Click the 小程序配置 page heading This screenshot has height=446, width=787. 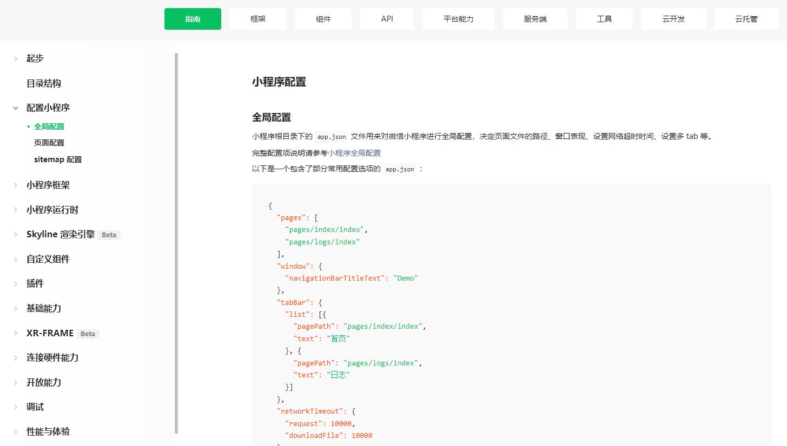click(x=279, y=82)
